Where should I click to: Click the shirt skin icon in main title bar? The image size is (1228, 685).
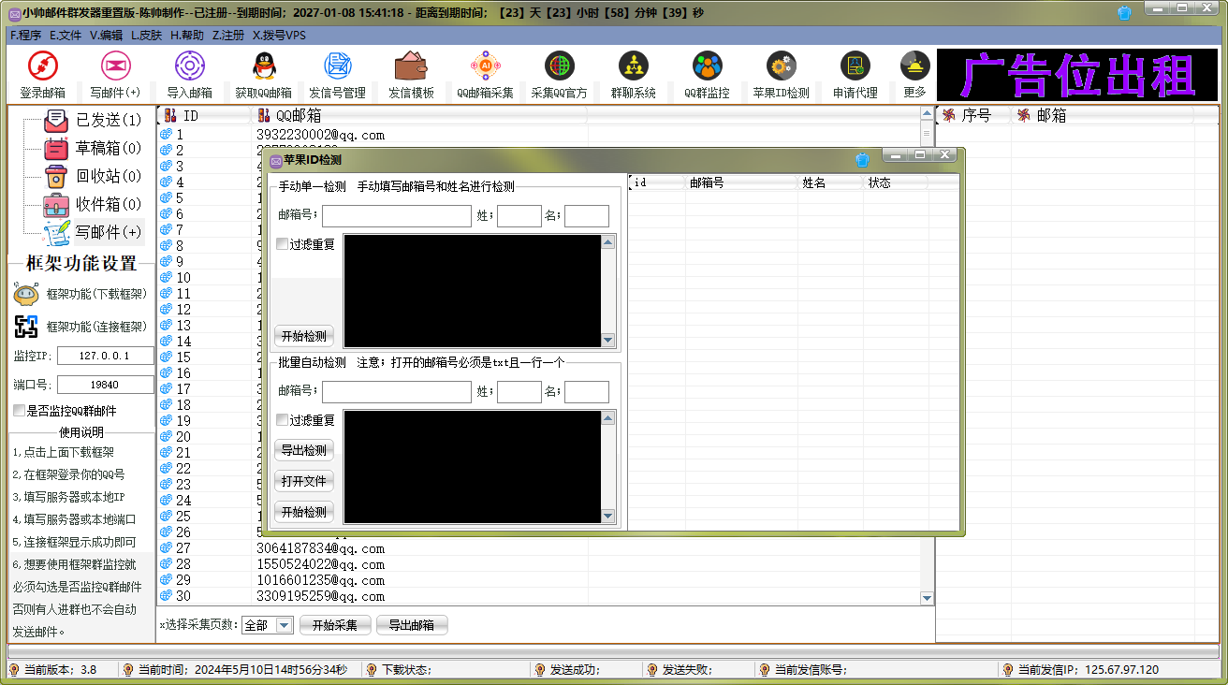tap(1124, 12)
